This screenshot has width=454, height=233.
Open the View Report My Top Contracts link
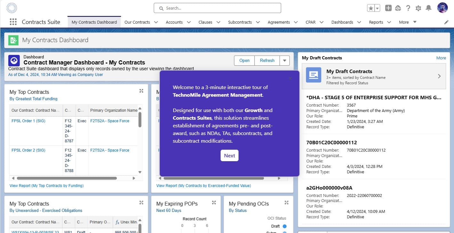[47, 185]
